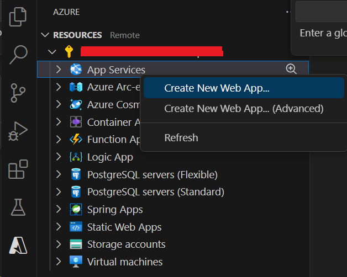Expand the Logic App node
The height and width of the screenshot is (277, 347).
pyautogui.click(x=59, y=157)
